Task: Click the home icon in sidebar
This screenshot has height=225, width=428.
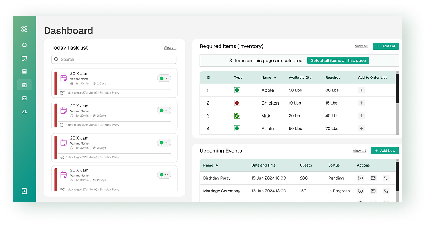Action: (x=24, y=45)
